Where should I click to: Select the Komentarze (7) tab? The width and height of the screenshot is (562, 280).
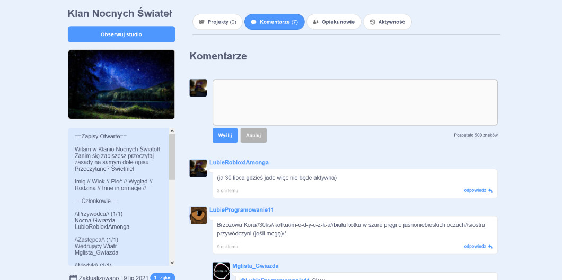click(274, 22)
